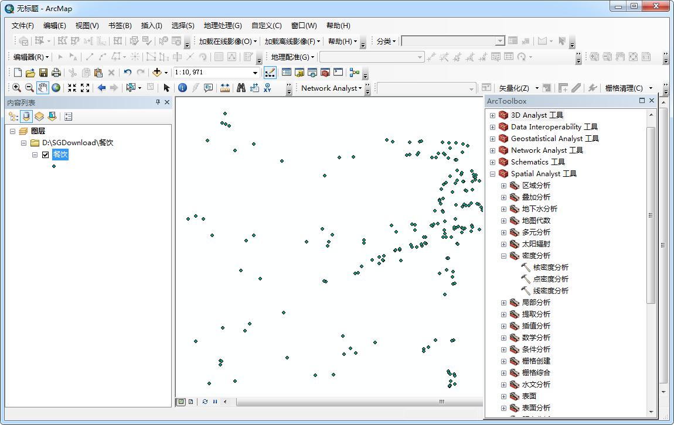This screenshot has width=674, height=425.
Task: Activate the Identify tool
Action: 182,88
